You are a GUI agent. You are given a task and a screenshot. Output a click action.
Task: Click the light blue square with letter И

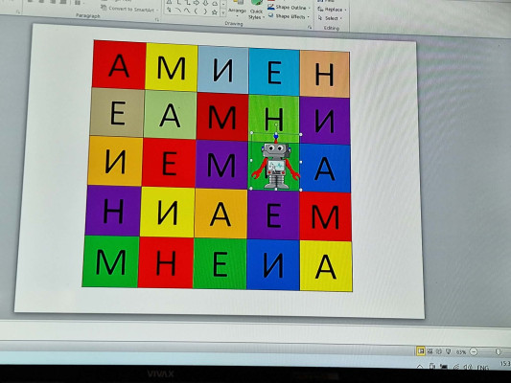[223, 70]
